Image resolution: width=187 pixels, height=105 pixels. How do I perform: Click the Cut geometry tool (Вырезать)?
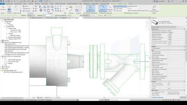[x=27, y=8]
